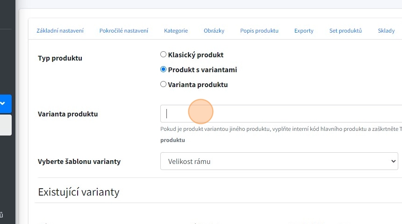
Task: Open the Exporty tab
Action: (304, 31)
